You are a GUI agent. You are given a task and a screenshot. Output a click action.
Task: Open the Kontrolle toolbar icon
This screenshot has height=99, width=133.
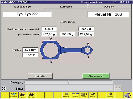31,95
